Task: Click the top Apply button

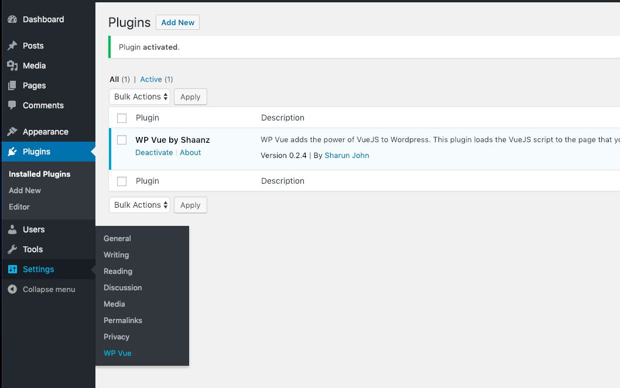Action: 190,97
